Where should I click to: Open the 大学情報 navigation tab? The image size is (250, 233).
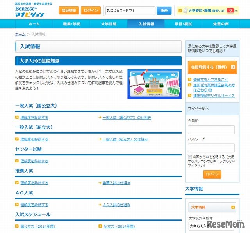point(109,24)
